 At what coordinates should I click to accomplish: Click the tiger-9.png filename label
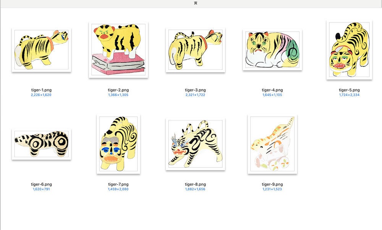(272, 184)
